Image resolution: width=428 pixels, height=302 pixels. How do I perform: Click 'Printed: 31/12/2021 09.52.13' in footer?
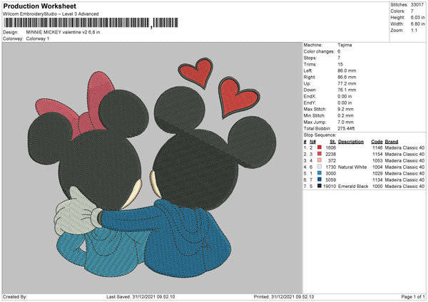(284, 297)
